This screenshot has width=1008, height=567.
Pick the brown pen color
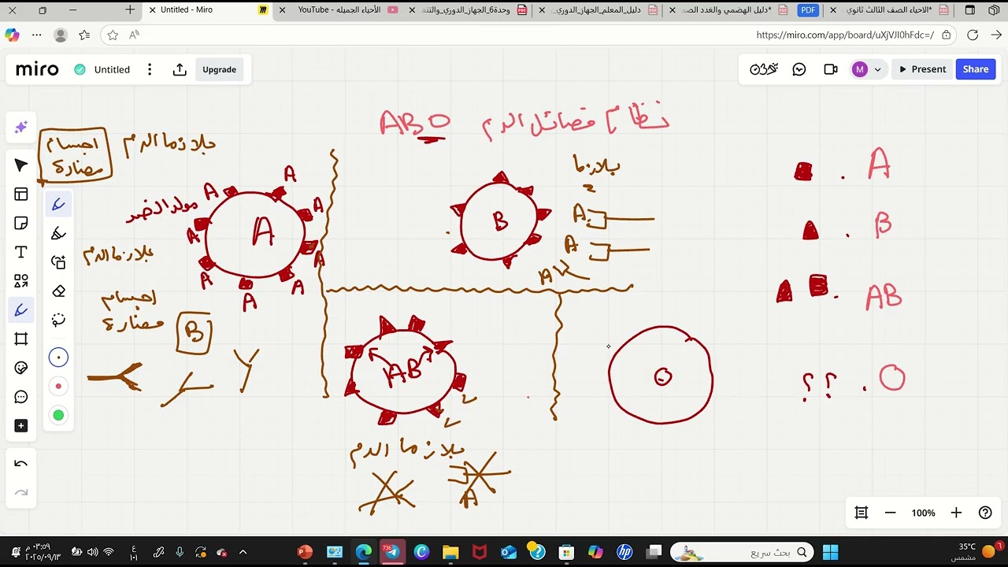click(x=58, y=358)
